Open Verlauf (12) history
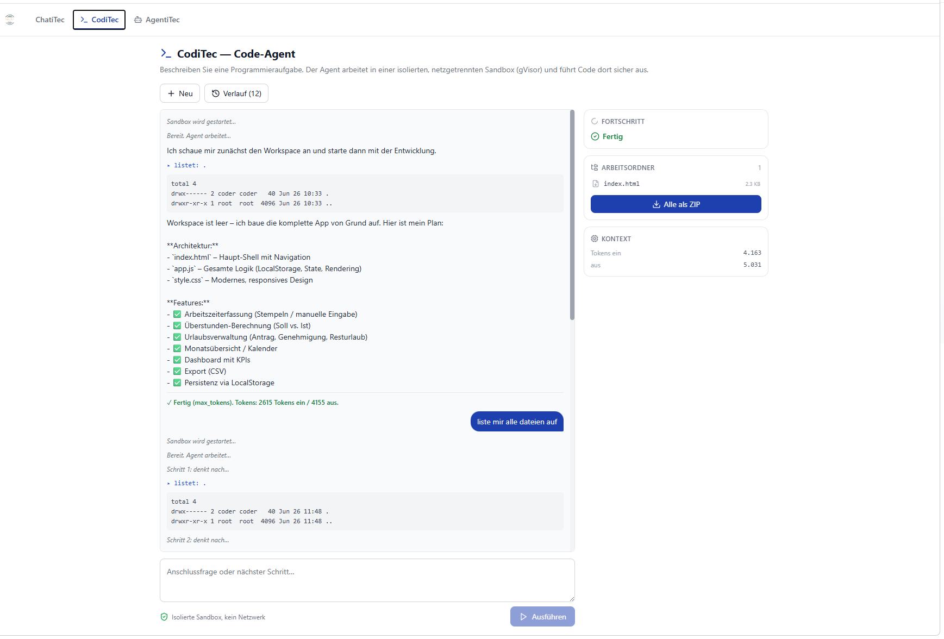 [x=236, y=93]
